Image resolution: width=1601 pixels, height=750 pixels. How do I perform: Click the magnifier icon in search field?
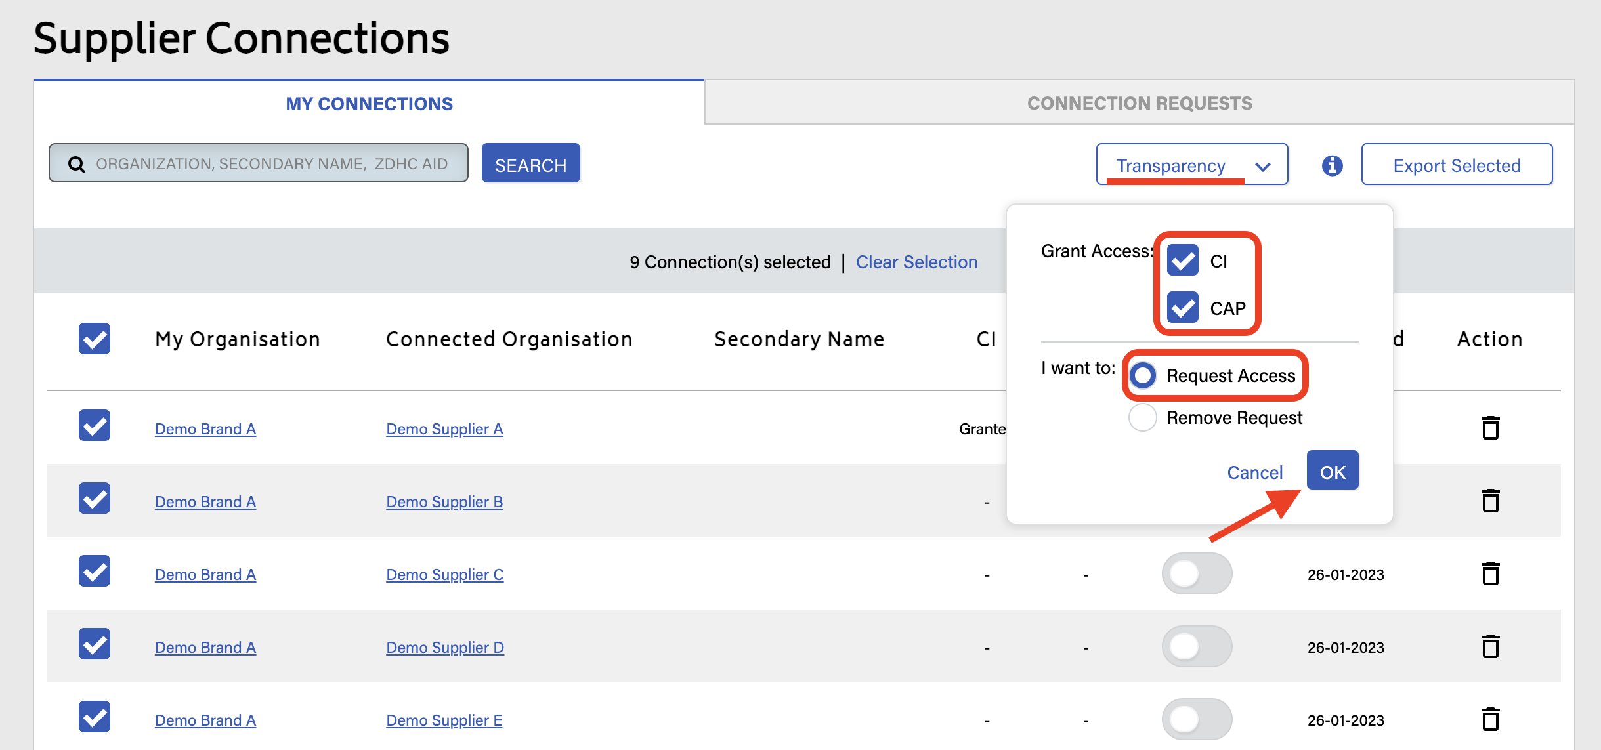point(77,164)
